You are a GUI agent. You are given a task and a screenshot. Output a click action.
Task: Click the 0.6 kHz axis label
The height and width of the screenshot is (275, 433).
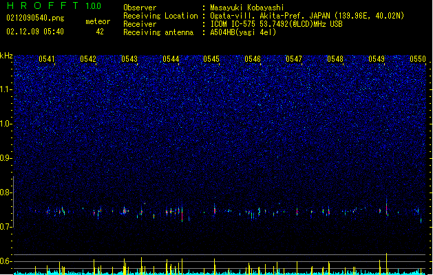click(6, 261)
